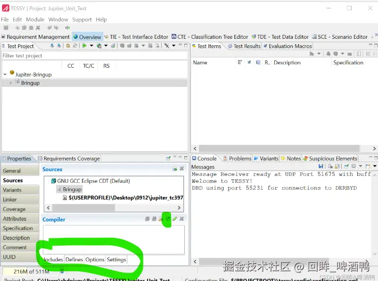
Task: Open dropdown arrow next to crossed filter icon
Action: pos(174,46)
